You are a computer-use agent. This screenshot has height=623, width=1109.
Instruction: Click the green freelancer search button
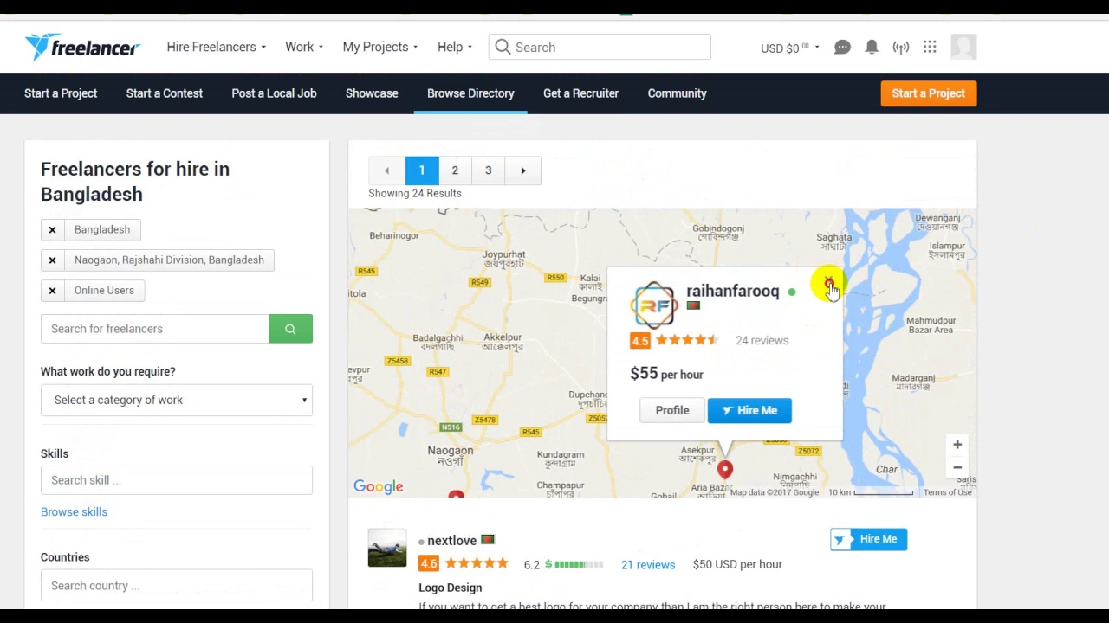pos(290,329)
